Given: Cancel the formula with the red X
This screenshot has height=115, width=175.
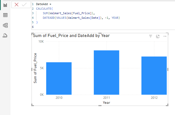Looking at the screenshot, I should pyautogui.click(x=17, y=5).
